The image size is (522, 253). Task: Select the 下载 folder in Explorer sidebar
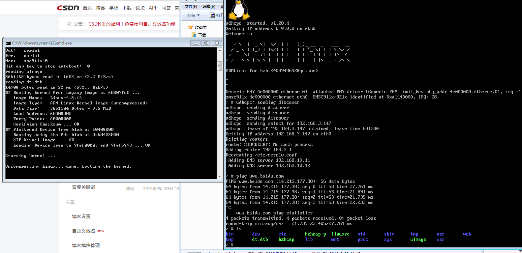199,35
